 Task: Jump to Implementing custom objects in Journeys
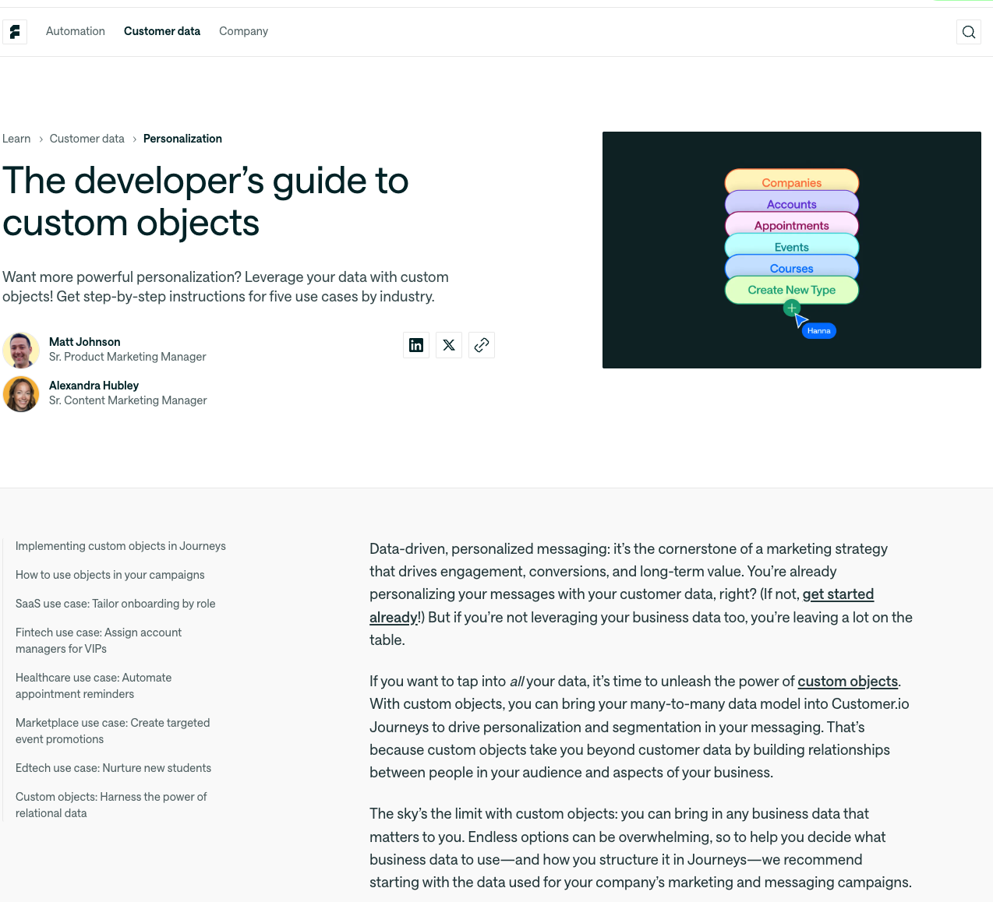(121, 546)
